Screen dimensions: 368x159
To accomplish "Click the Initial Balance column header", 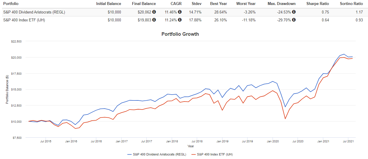I will (108, 4).
